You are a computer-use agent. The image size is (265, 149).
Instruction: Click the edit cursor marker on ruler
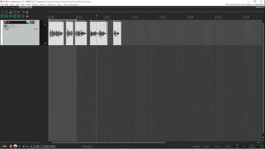96,15
